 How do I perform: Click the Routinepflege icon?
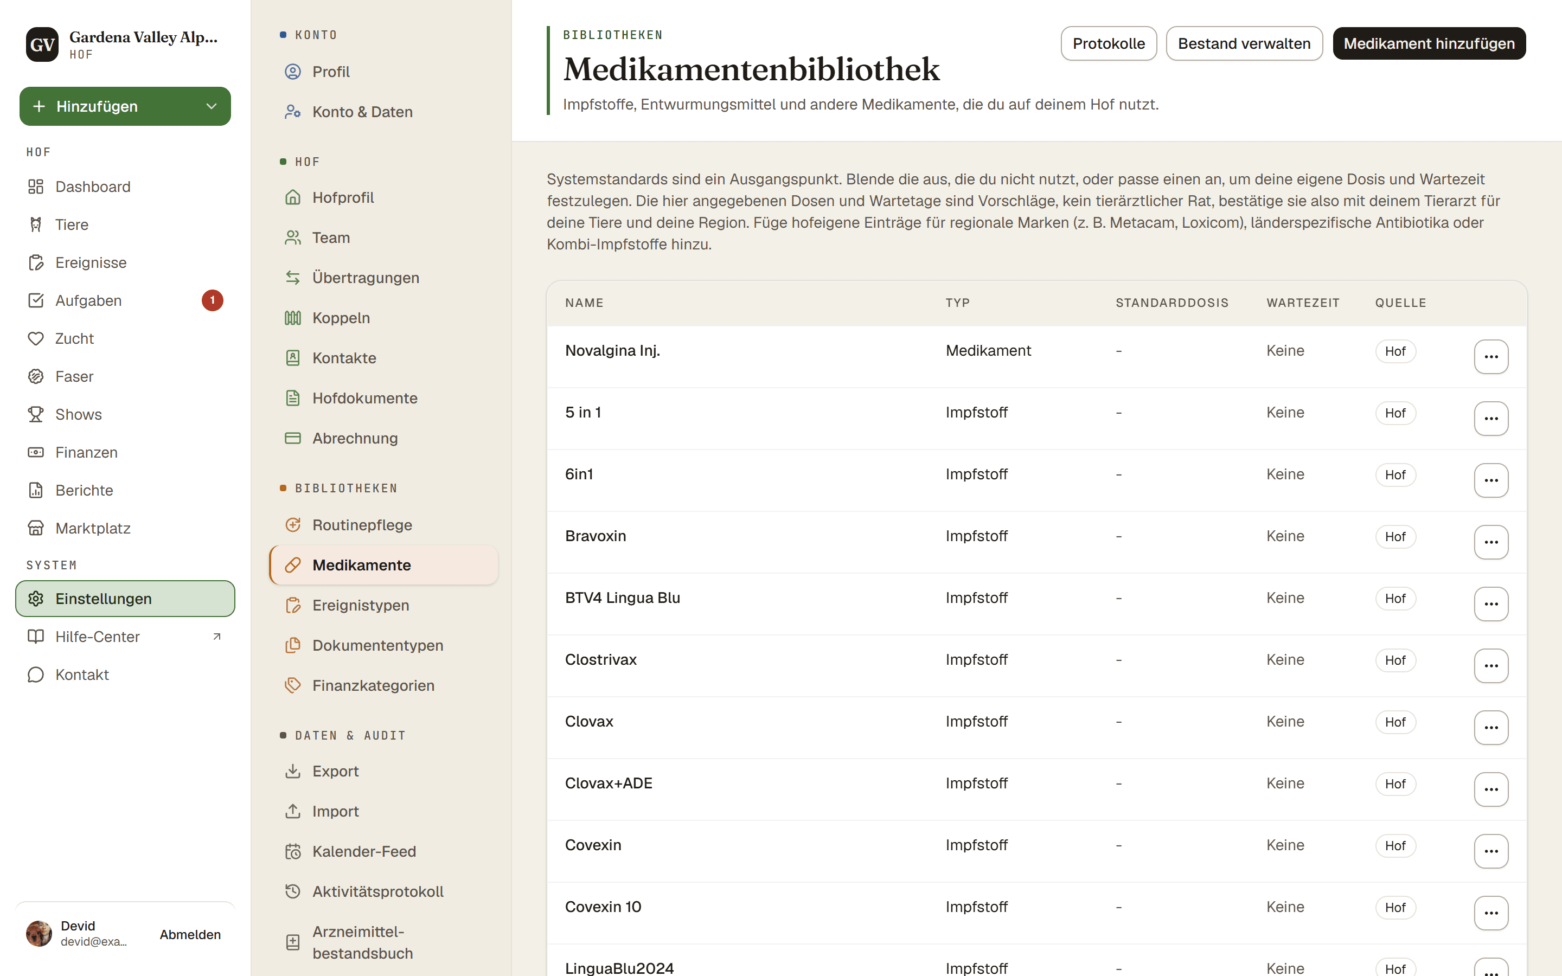293,525
